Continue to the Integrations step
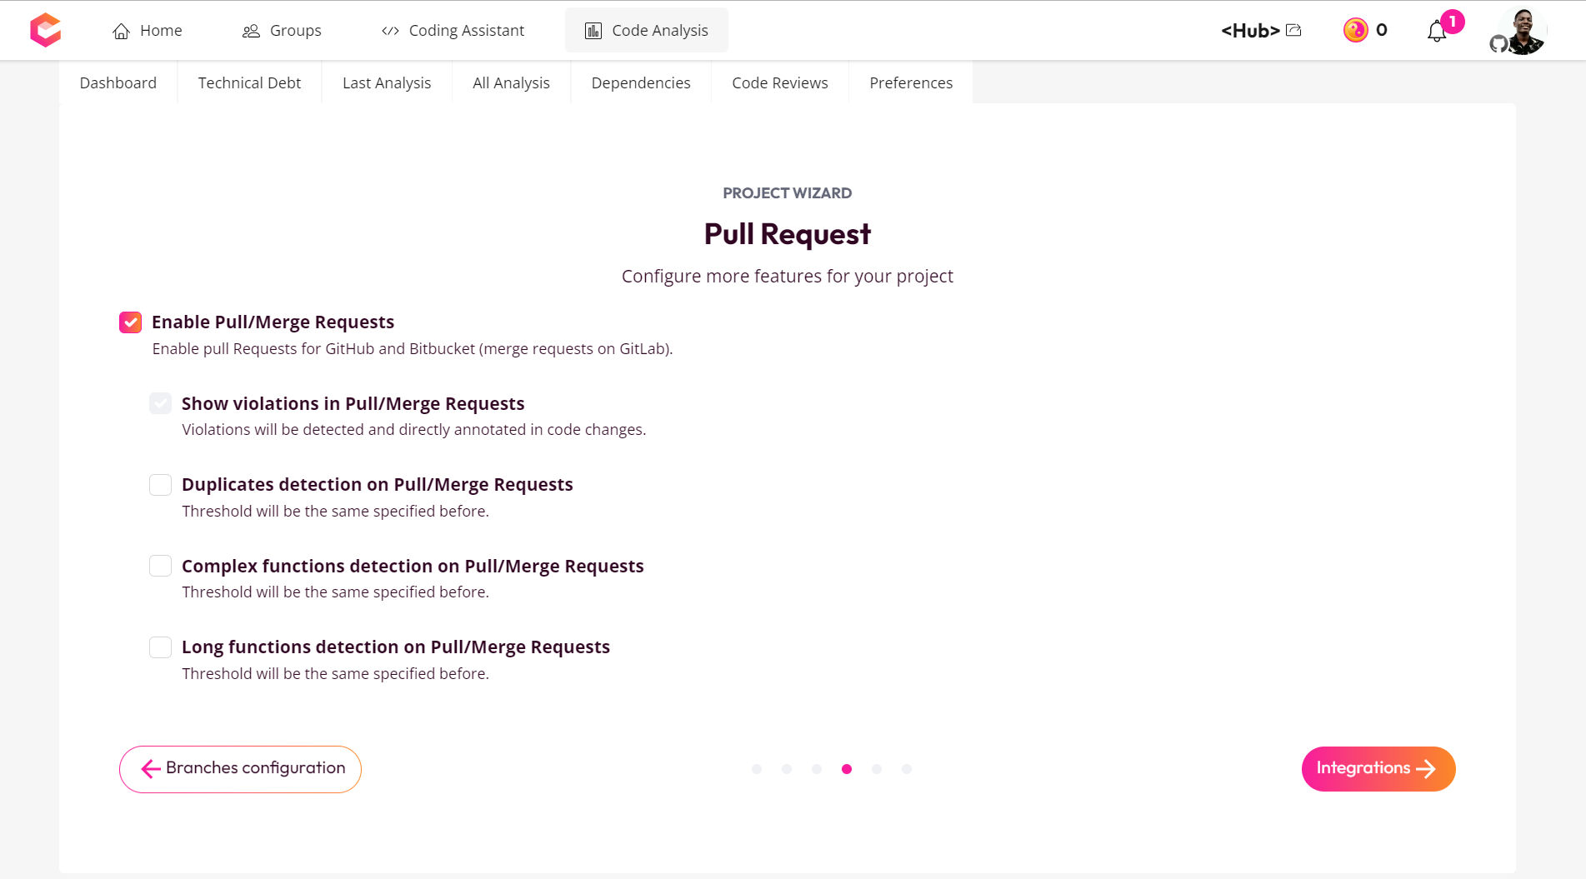The width and height of the screenshot is (1586, 879). (x=1378, y=768)
